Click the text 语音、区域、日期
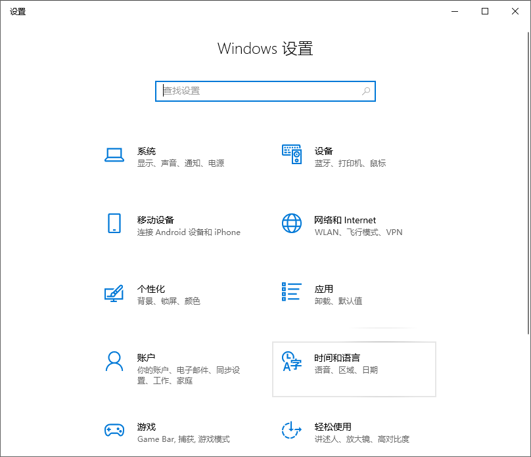This screenshot has width=531, height=457. point(346,370)
